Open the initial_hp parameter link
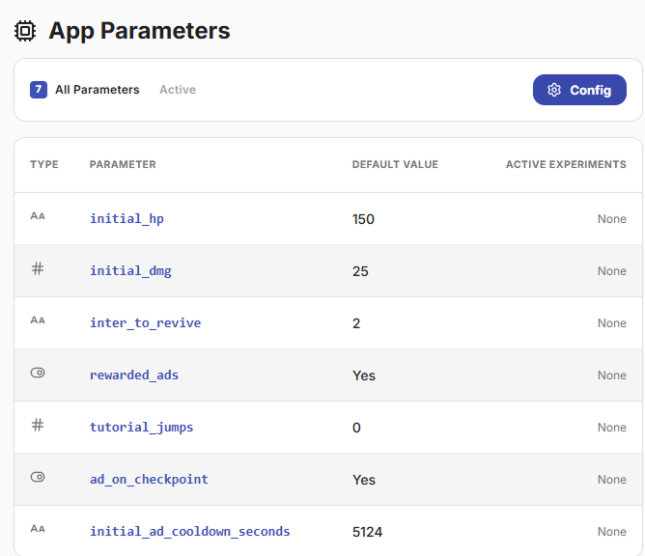The height and width of the screenshot is (556, 645). click(x=126, y=219)
